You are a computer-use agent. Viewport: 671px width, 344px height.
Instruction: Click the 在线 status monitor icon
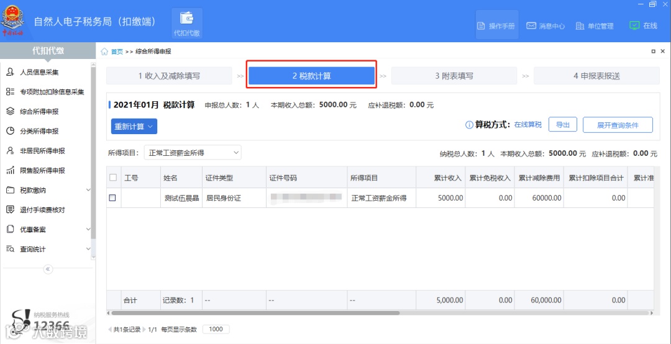(x=634, y=25)
